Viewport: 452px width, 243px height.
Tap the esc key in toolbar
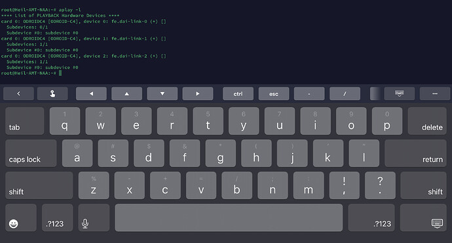(274, 94)
